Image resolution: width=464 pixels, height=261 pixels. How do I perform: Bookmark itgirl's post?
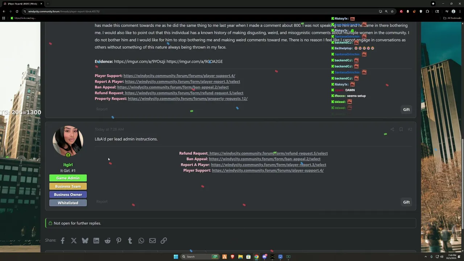(401, 129)
